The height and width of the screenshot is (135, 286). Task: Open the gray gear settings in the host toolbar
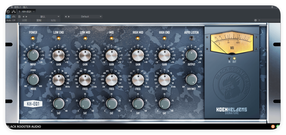coord(256,20)
